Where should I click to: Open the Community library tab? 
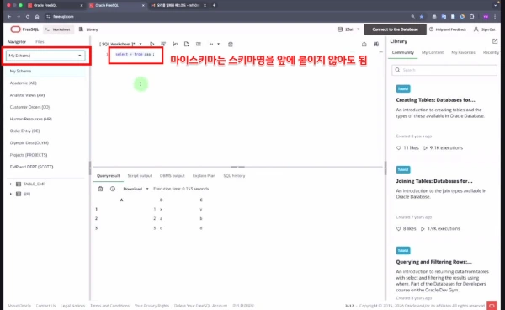click(403, 52)
